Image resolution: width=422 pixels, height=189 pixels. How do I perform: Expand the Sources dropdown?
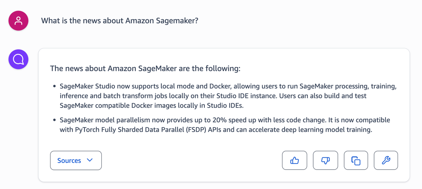76,161
